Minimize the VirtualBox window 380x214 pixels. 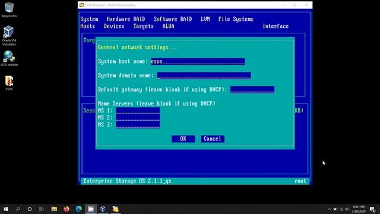point(283,5)
